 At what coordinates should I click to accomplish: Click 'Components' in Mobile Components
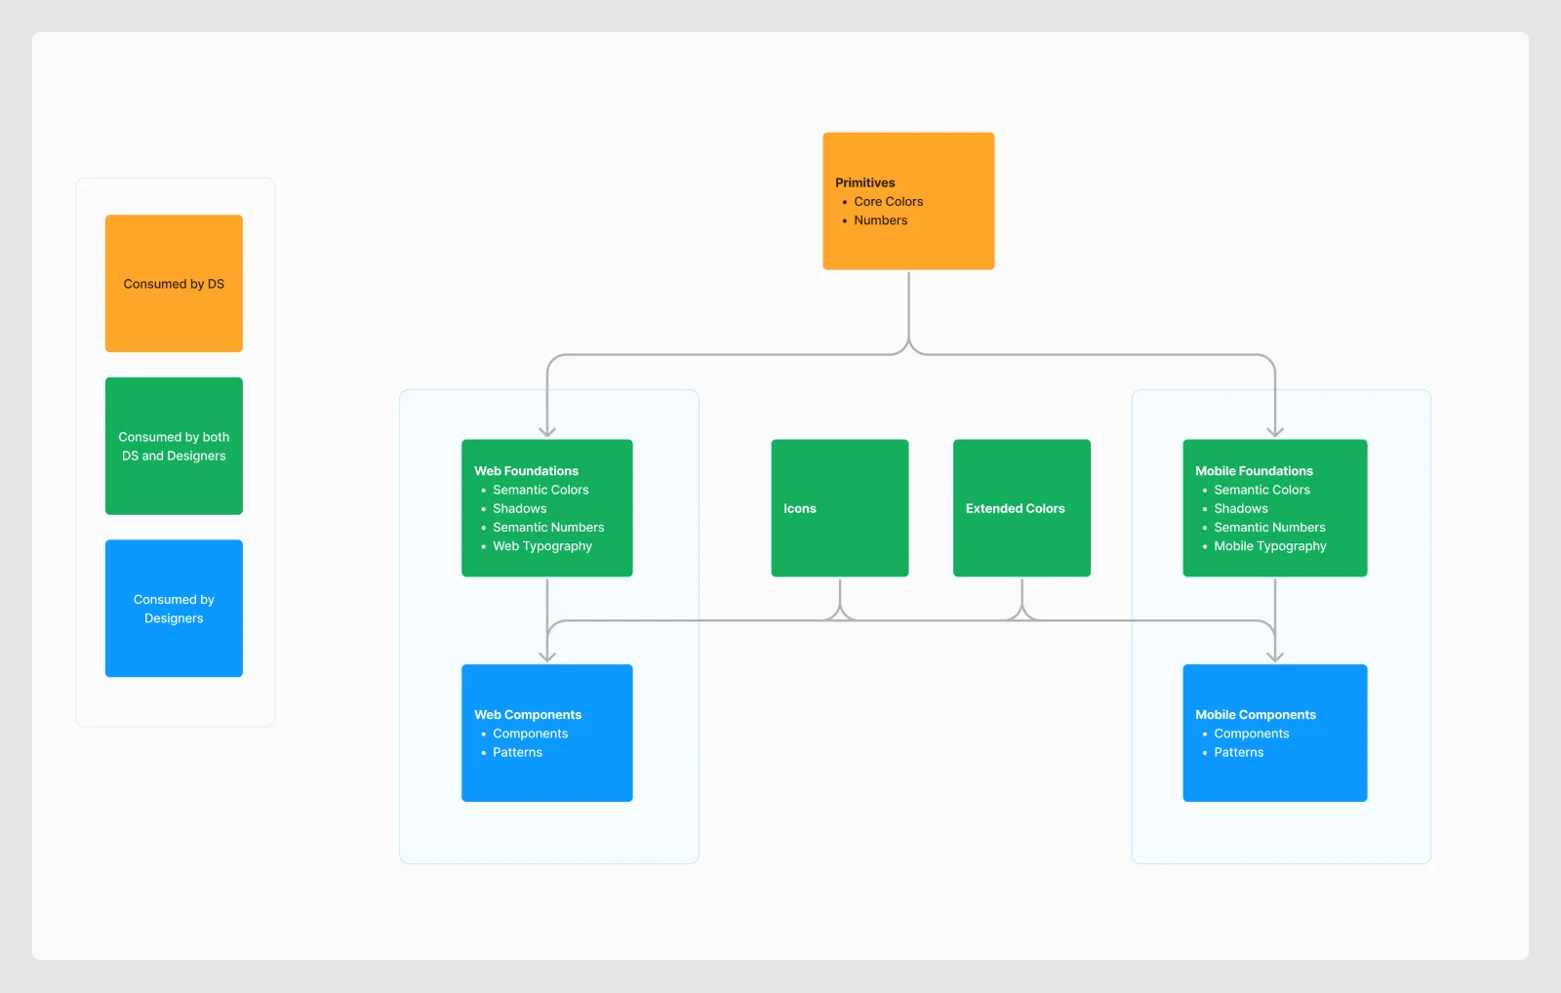[x=1252, y=734]
